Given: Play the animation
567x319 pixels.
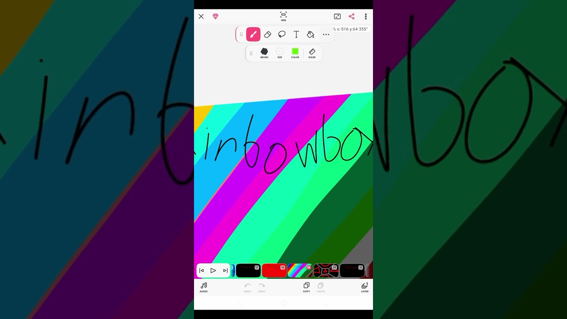Looking at the screenshot, I should point(213,270).
